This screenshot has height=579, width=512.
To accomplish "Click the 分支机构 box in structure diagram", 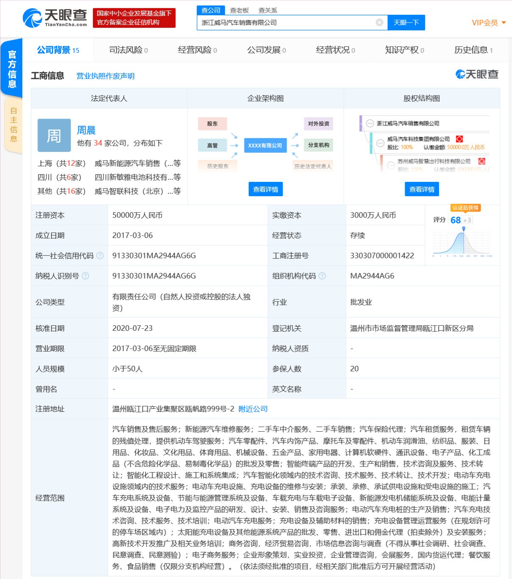I will (319, 145).
